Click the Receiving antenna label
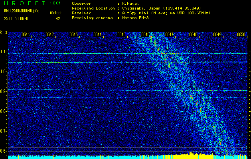The image size is (251, 159). click(92, 18)
